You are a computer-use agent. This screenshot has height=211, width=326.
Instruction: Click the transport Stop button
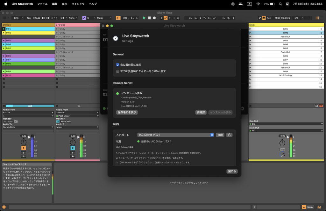pyautogui.click(x=149, y=18)
